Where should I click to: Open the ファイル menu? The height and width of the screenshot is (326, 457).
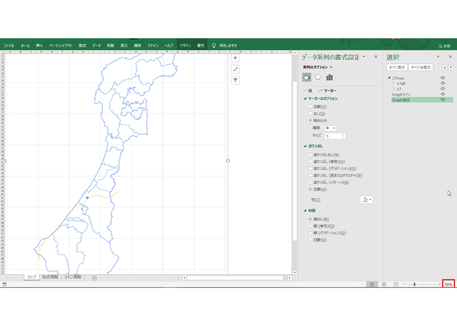[9, 45]
